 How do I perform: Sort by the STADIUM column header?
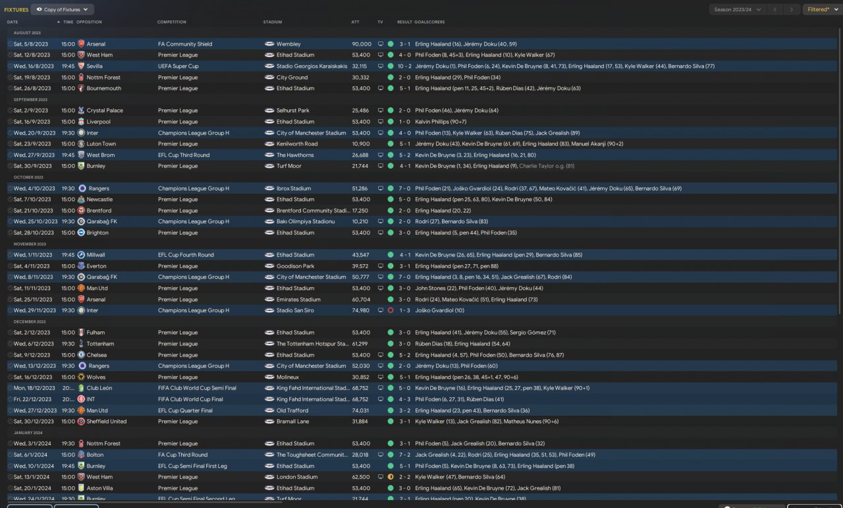tap(273, 22)
